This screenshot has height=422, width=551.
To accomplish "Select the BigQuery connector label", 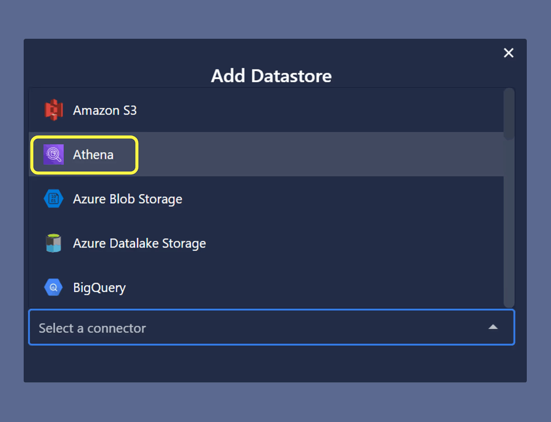I will (100, 288).
